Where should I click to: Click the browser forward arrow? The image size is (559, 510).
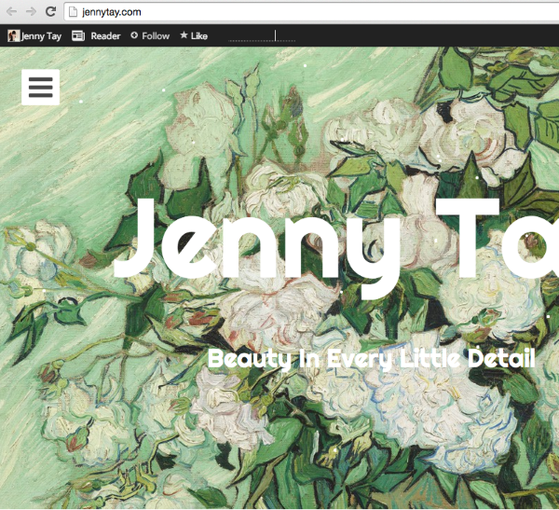pyautogui.click(x=31, y=11)
